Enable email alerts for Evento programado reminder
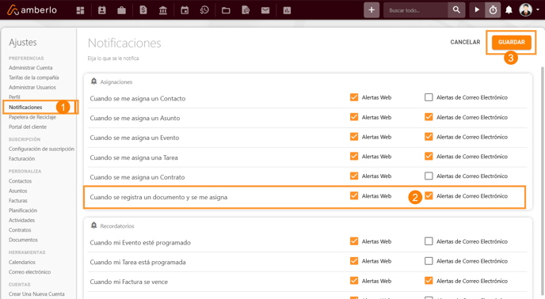The height and width of the screenshot is (299, 545). (x=429, y=241)
